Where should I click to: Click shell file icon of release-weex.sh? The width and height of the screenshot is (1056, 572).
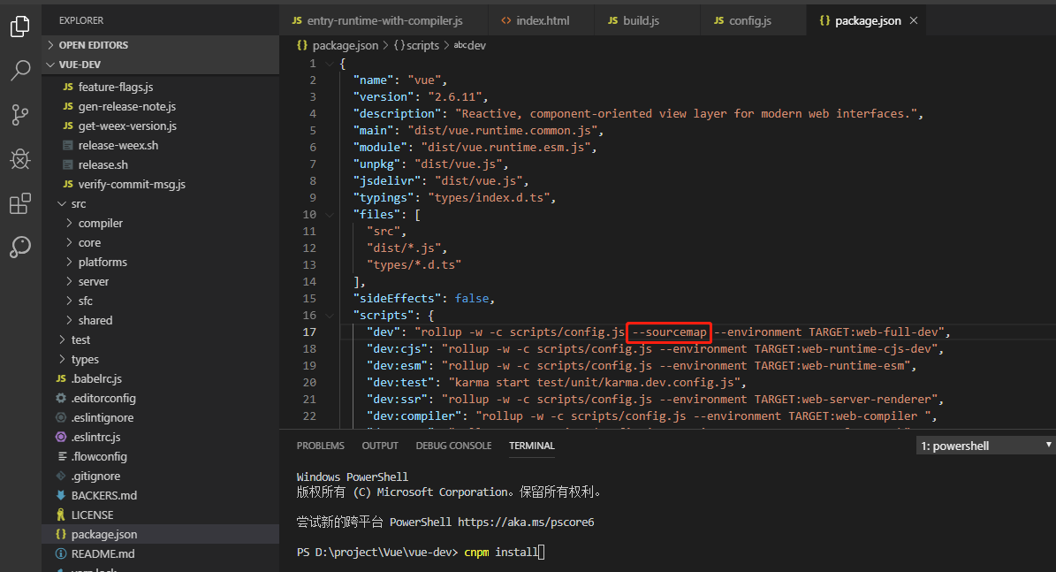pyautogui.click(x=67, y=146)
